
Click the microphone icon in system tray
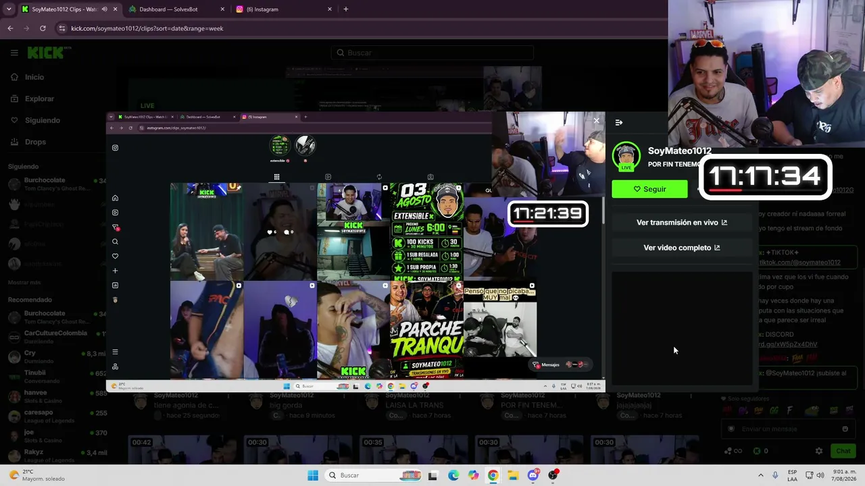click(x=775, y=475)
